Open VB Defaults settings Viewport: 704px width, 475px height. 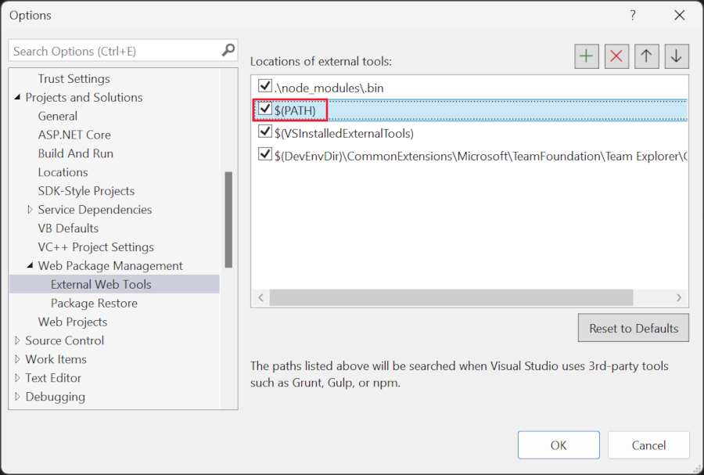(68, 228)
